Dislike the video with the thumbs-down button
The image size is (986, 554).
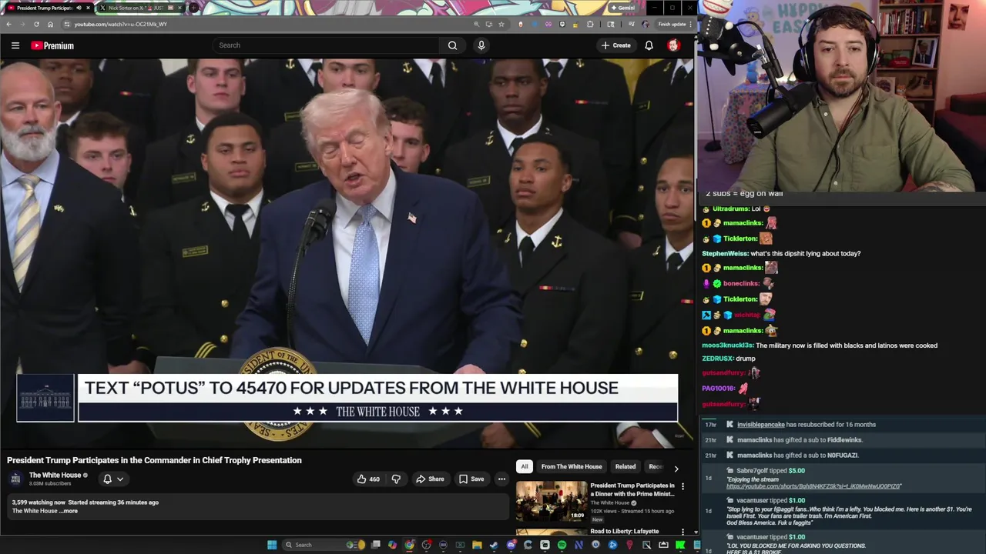click(396, 479)
